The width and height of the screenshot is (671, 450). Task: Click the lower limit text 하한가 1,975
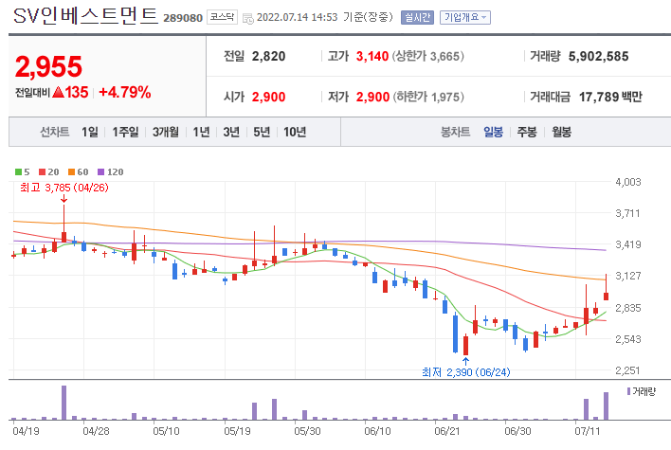(428, 97)
